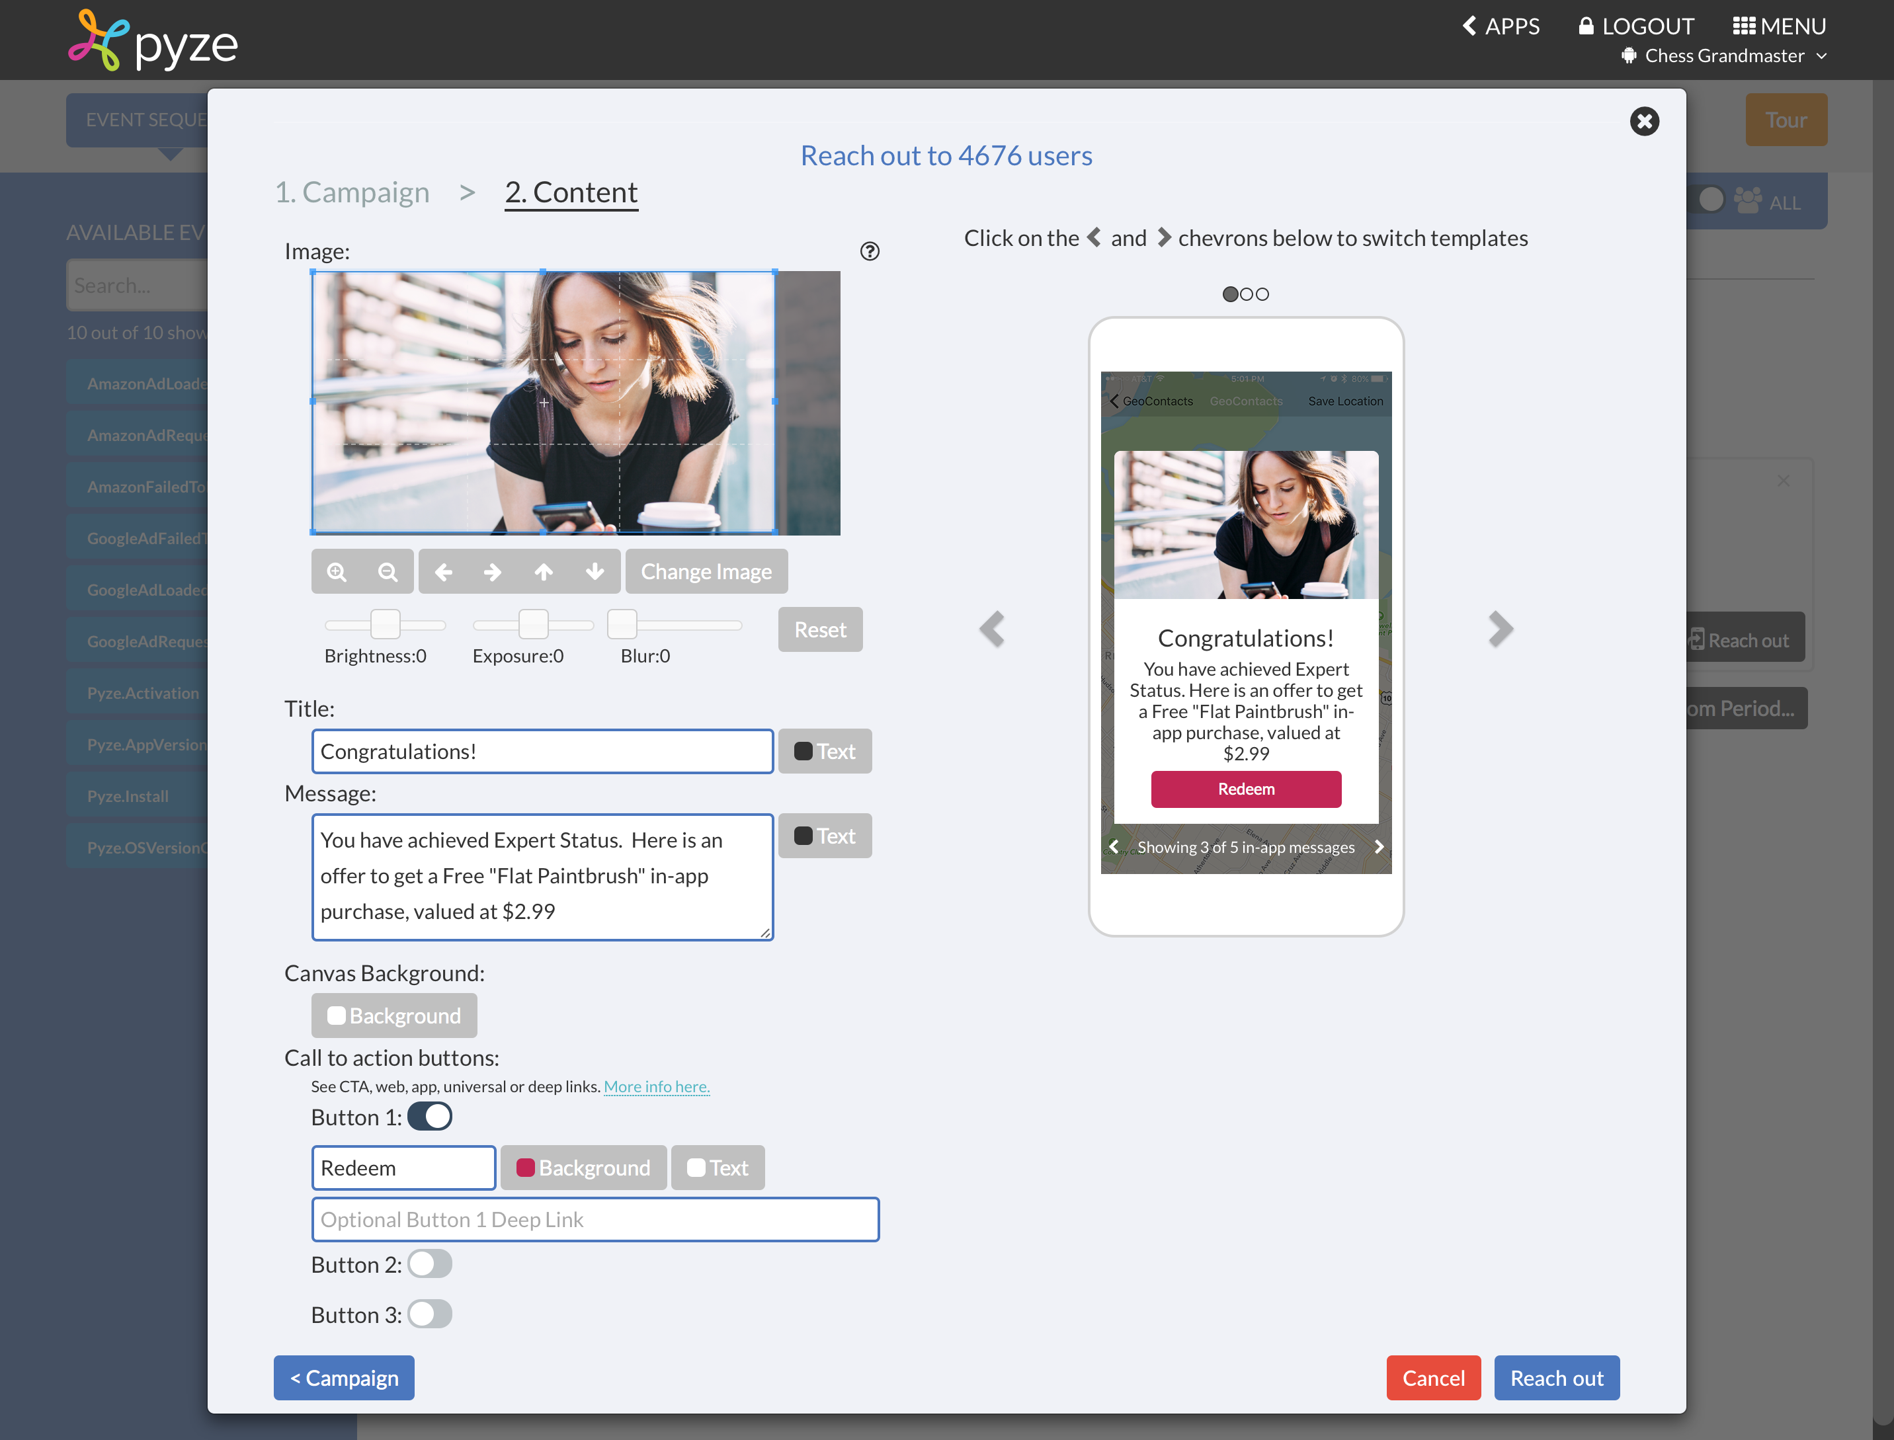
Task: Enable Button 2 for call to action
Action: coord(430,1263)
